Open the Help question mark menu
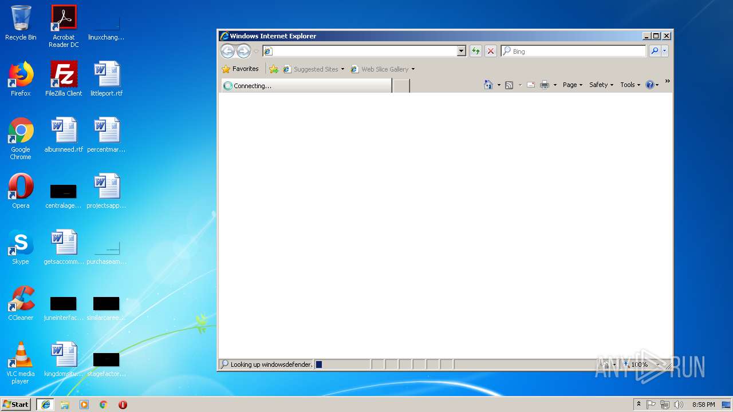The width and height of the screenshot is (733, 412). [652, 85]
